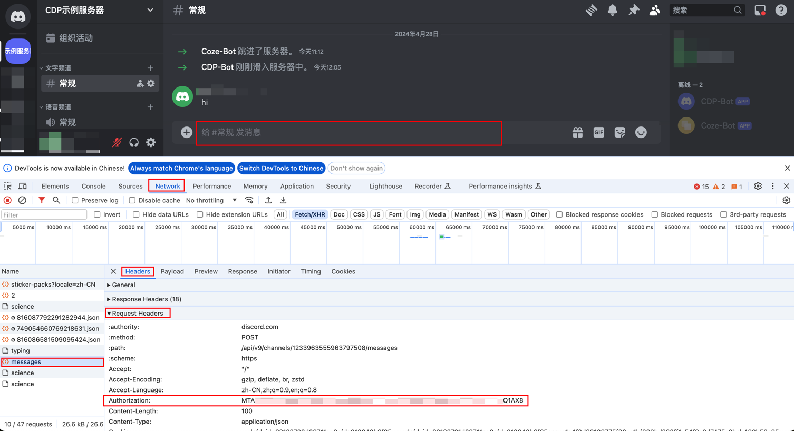Check Hide extension URLs
794x431 pixels.
pyautogui.click(x=200, y=214)
